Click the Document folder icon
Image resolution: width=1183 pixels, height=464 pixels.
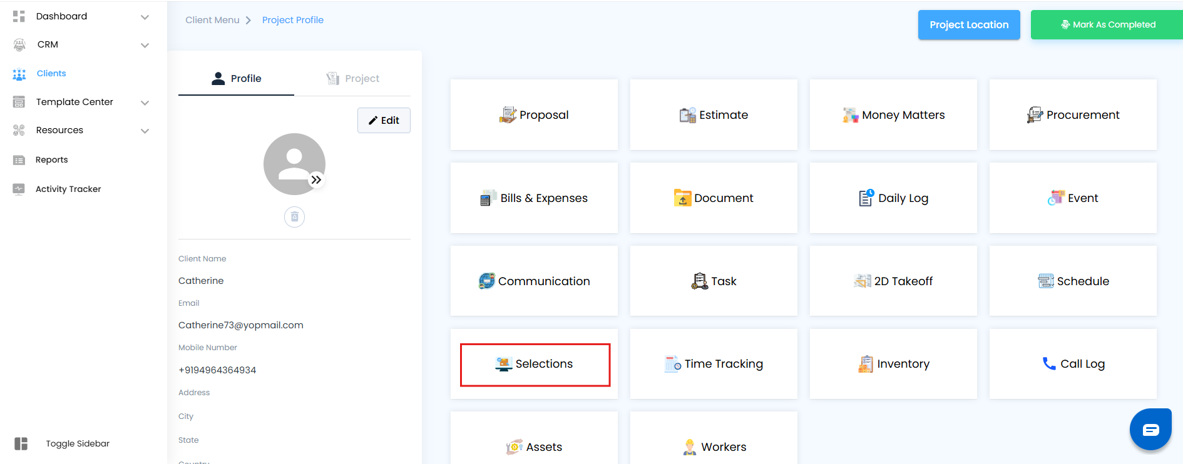tap(682, 198)
